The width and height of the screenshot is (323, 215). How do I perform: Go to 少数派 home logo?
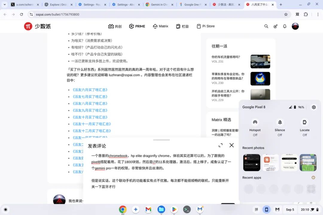click(37, 26)
